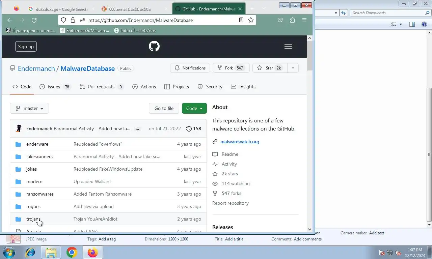Click the Report repository link

(x=231, y=203)
